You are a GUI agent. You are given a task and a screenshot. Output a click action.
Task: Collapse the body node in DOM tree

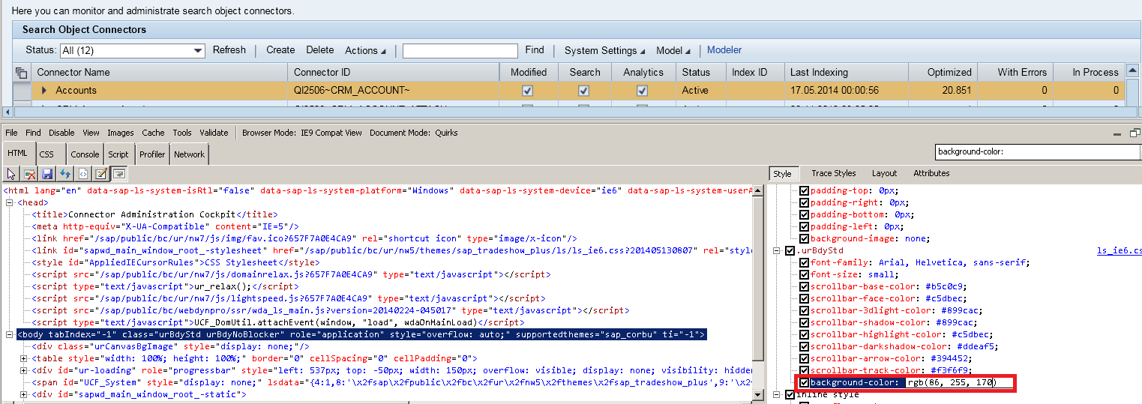click(9, 335)
